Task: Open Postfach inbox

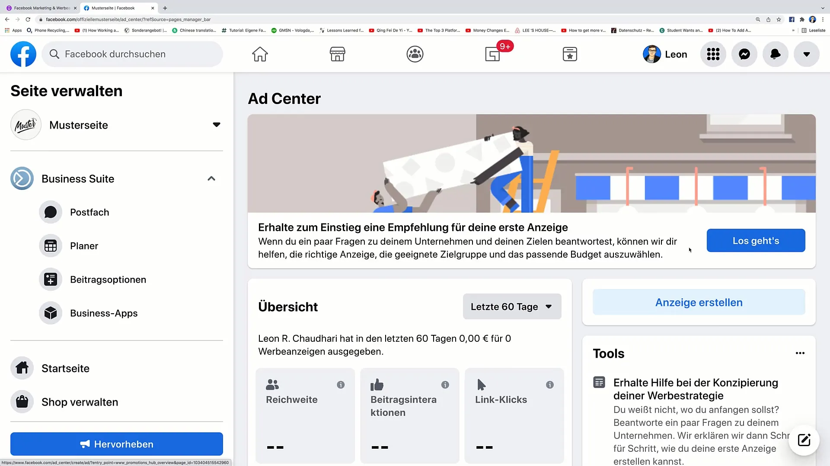Action: (117, 212)
